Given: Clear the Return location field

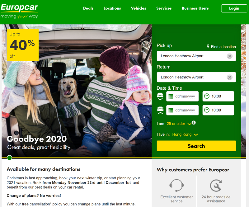Looking at the screenshot, I should [229, 78].
